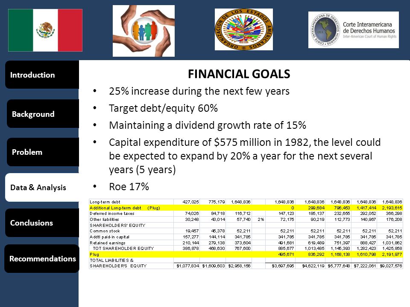The image size is (410, 307).
Task: Select the "Common stock" row label
Action: click(105, 231)
